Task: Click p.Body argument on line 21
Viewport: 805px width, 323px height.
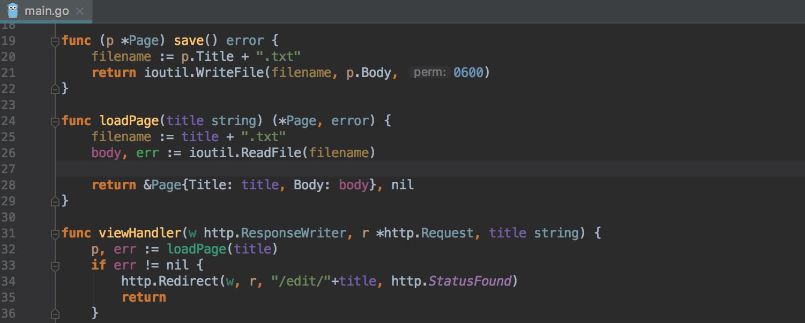Action: 369,72
